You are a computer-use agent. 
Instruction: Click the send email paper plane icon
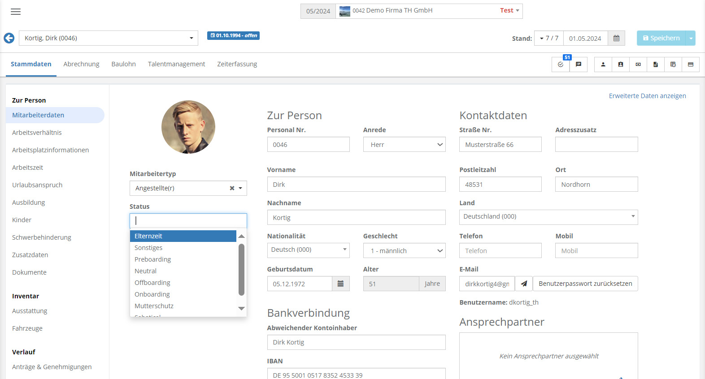[x=524, y=284]
